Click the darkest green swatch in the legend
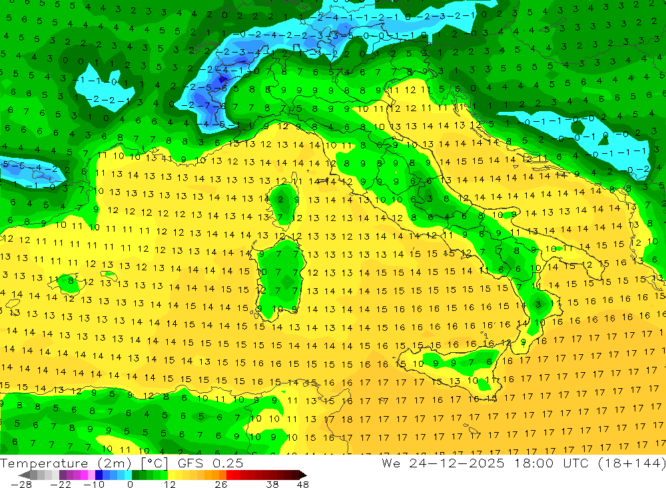The image size is (666, 488). 135,475
